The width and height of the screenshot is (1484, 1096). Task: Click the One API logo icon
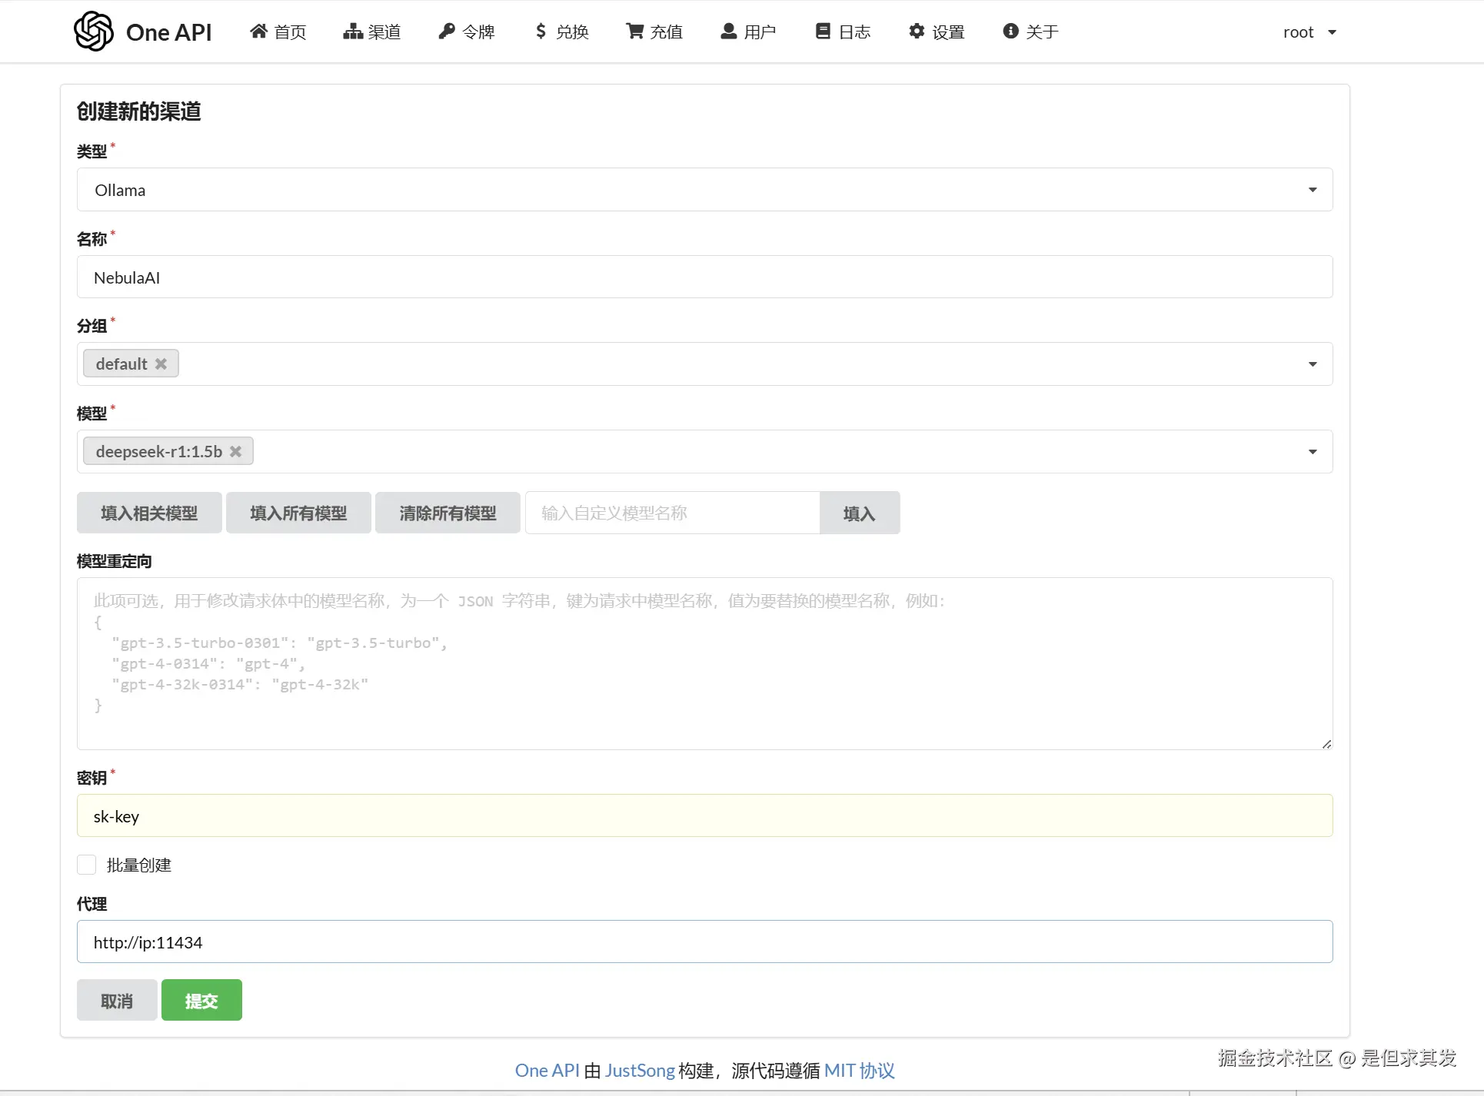point(94,32)
